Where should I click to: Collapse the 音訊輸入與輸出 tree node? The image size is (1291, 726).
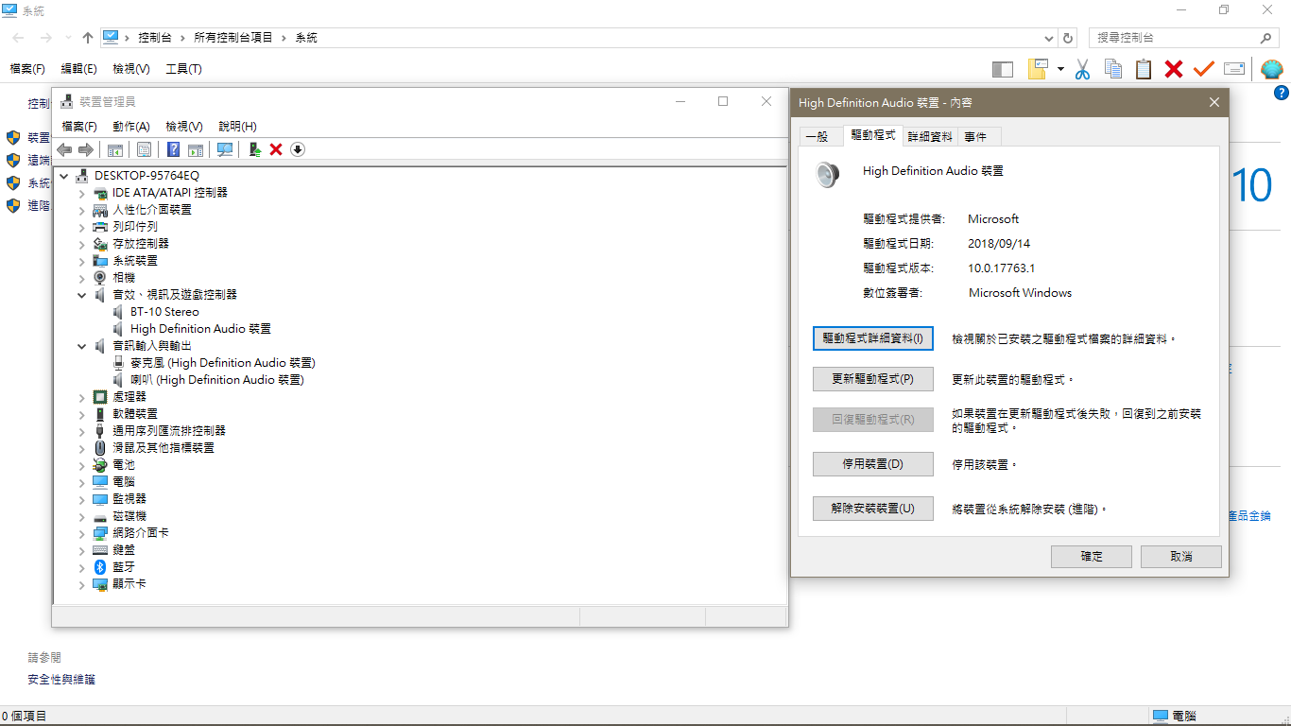pos(82,346)
